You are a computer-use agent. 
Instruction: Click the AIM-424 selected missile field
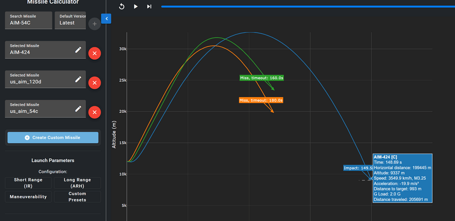click(x=45, y=50)
